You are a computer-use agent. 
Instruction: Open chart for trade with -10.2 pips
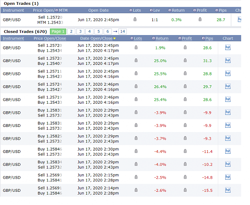(x=228, y=164)
